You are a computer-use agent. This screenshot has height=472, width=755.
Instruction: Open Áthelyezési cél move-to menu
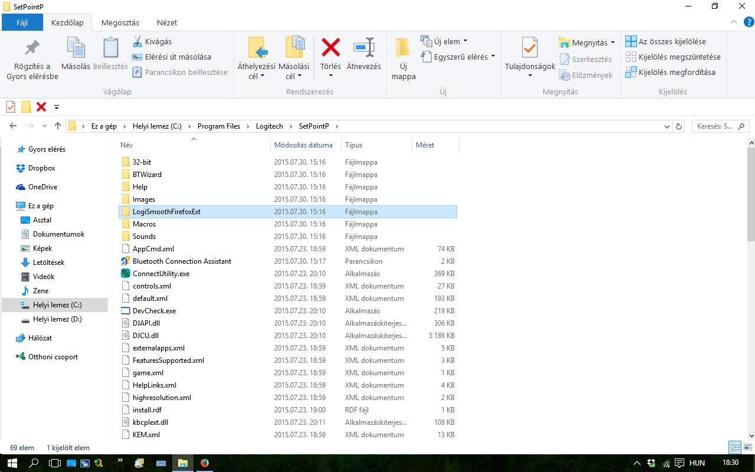[256, 59]
